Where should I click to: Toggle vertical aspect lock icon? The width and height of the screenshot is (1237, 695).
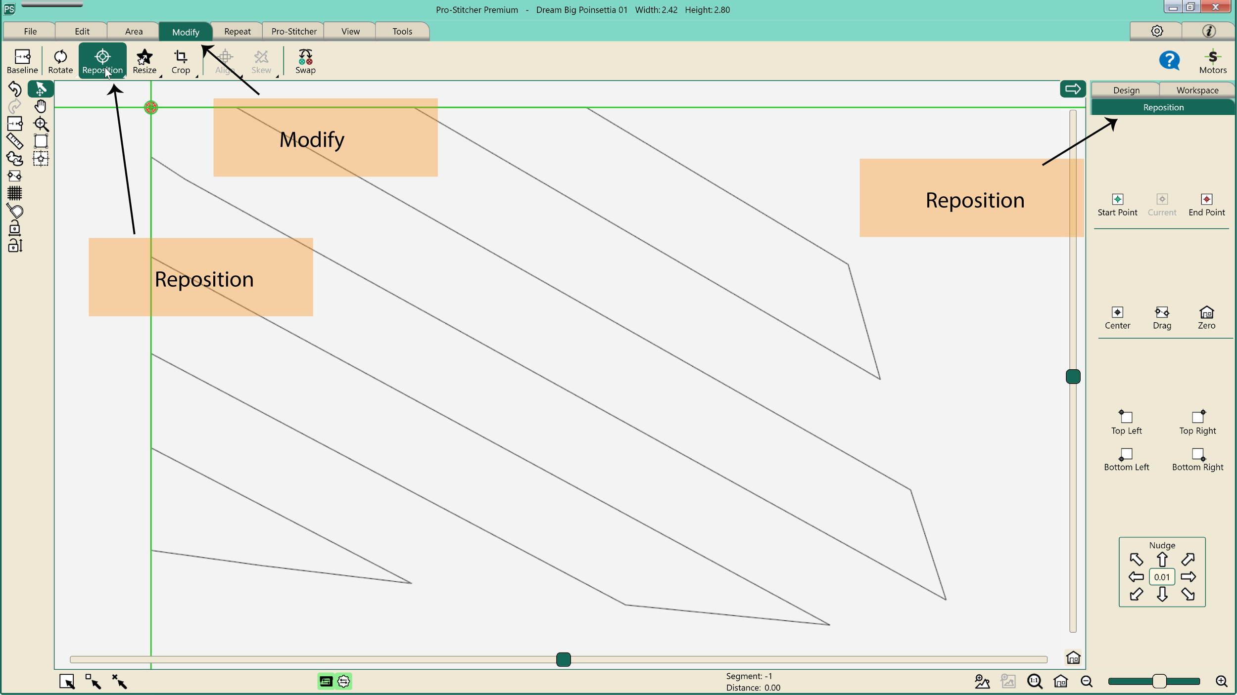pos(14,246)
